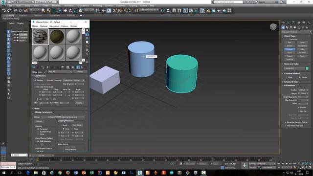
Task: Click the View Image button
Action: click(77, 125)
